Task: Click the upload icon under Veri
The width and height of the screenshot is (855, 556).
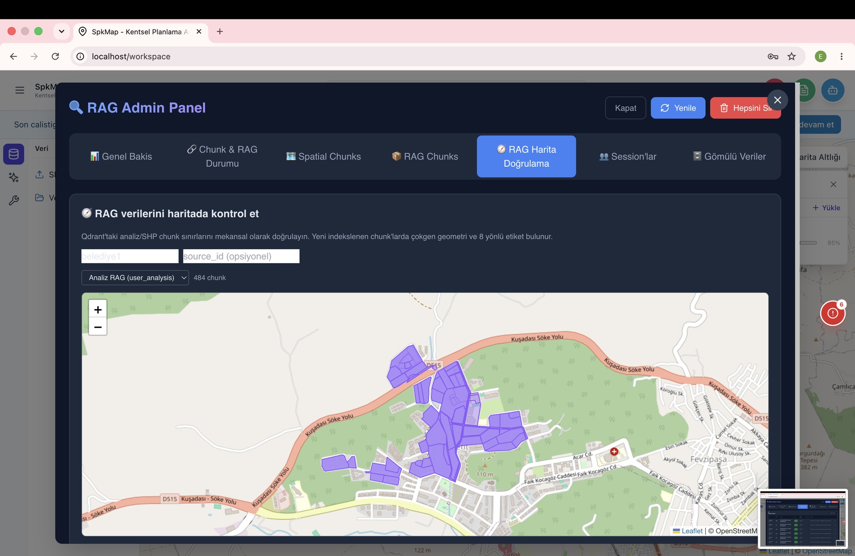Action: coord(39,175)
